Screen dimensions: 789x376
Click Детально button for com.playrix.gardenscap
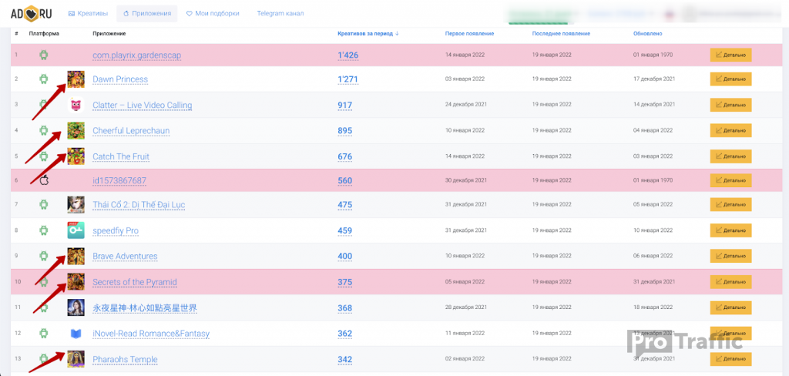pos(730,55)
